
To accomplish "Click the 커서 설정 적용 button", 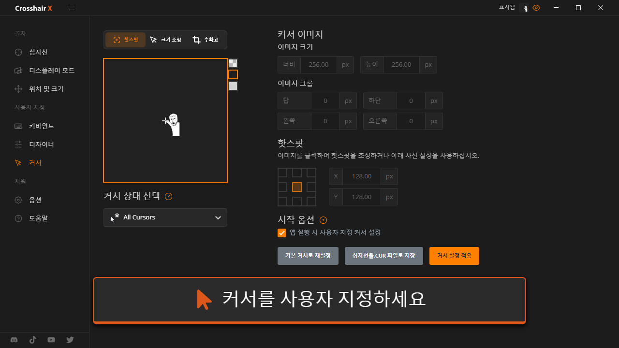I will (454, 256).
